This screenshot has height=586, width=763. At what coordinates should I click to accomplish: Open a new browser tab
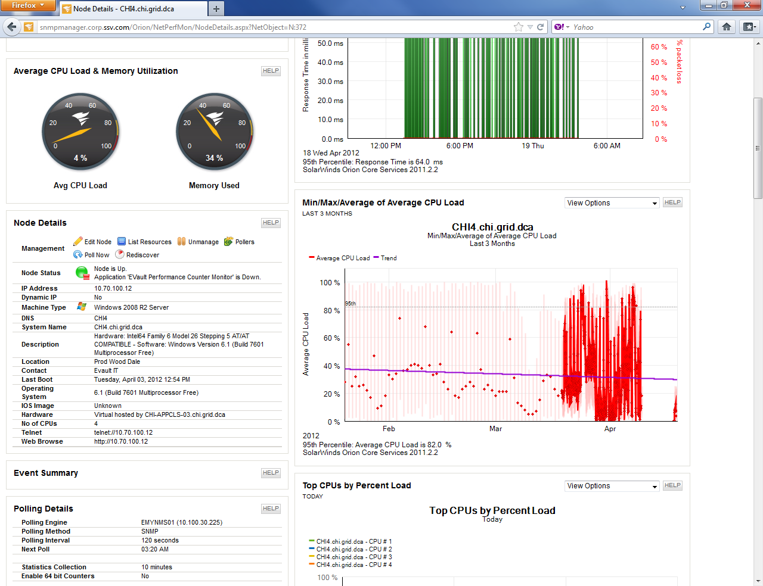(216, 8)
